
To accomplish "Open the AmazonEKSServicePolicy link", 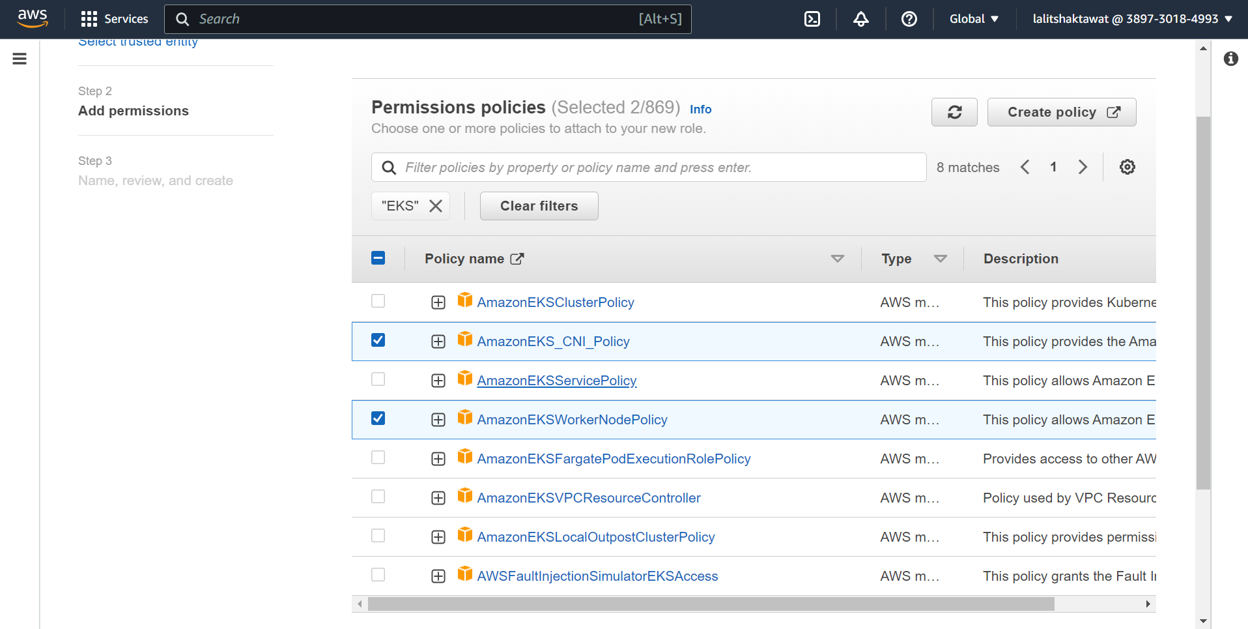I will tap(557, 381).
